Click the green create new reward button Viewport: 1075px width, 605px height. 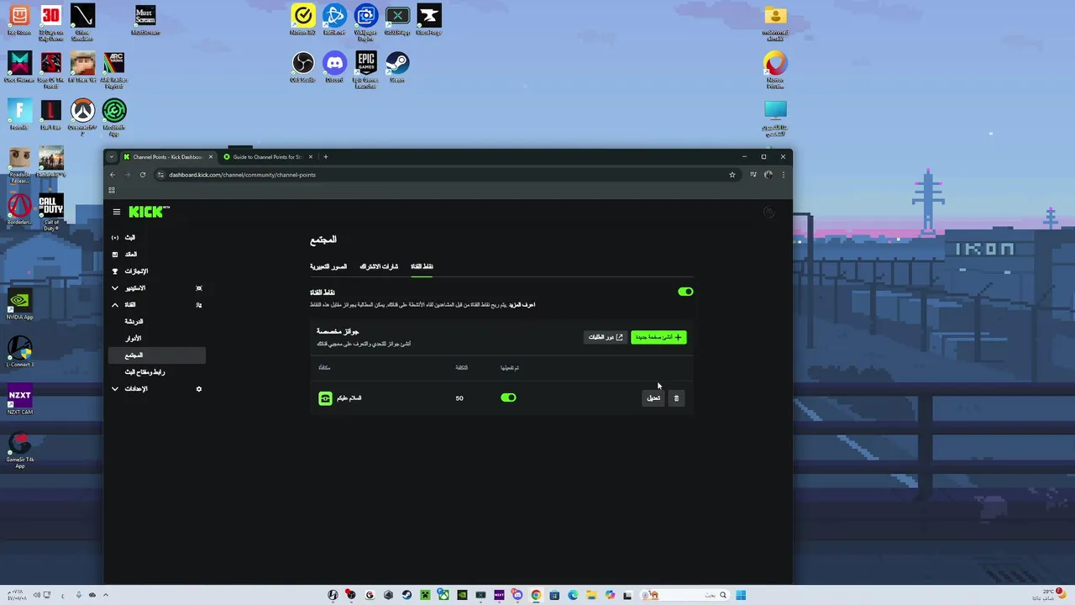658,337
